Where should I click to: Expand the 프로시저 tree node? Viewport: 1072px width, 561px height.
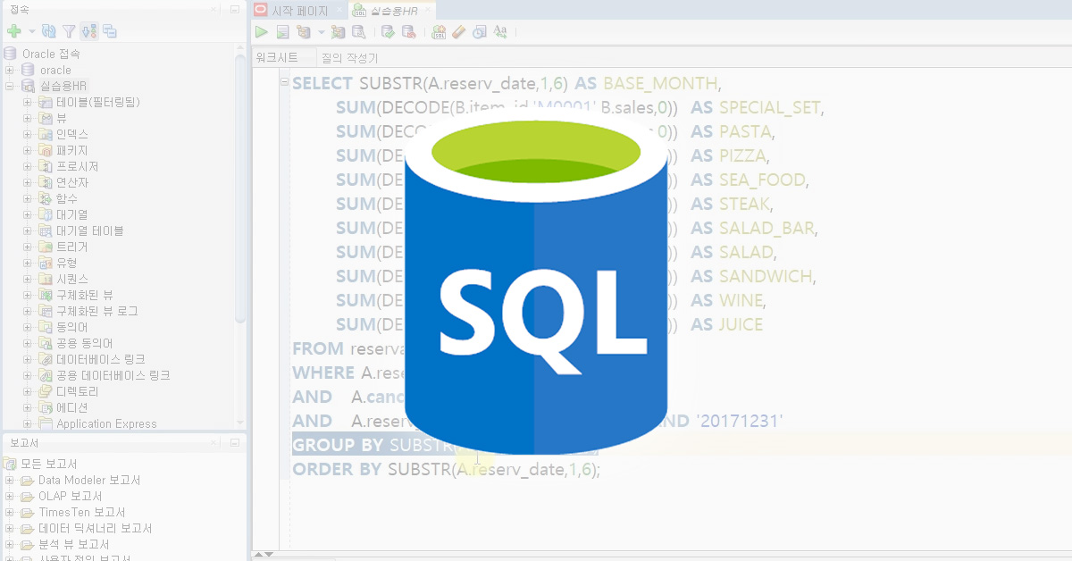[x=27, y=166]
